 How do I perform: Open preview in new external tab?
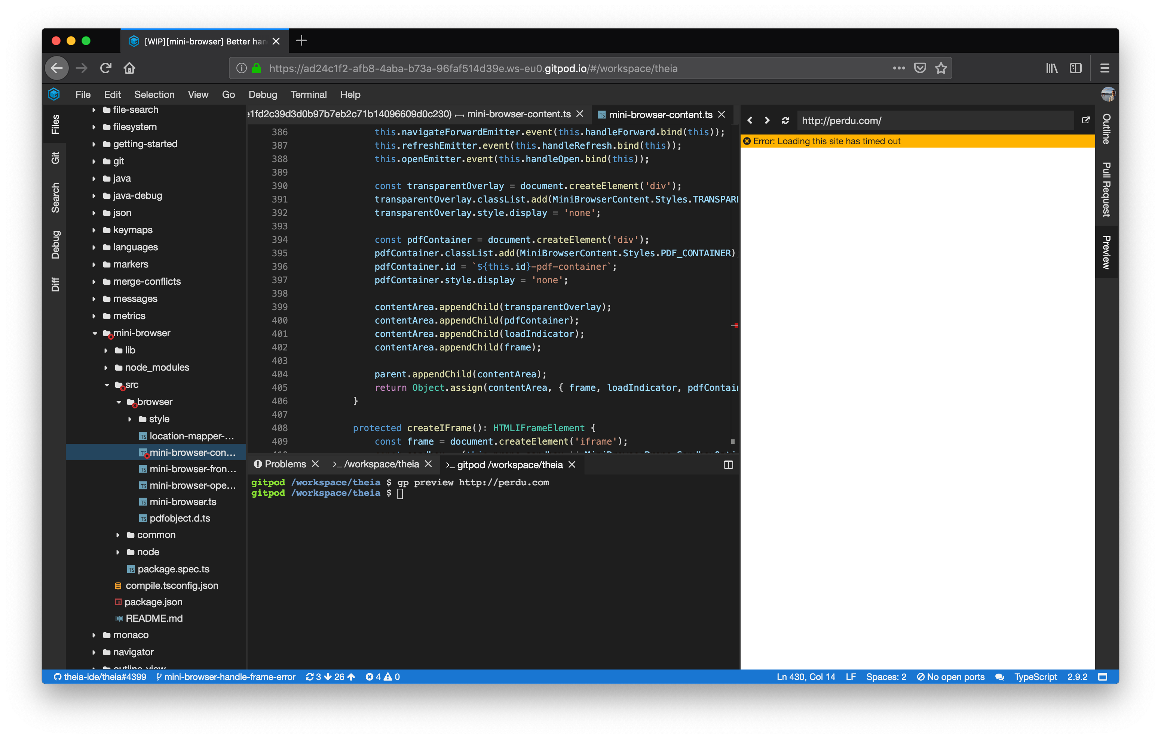tap(1086, 120)
